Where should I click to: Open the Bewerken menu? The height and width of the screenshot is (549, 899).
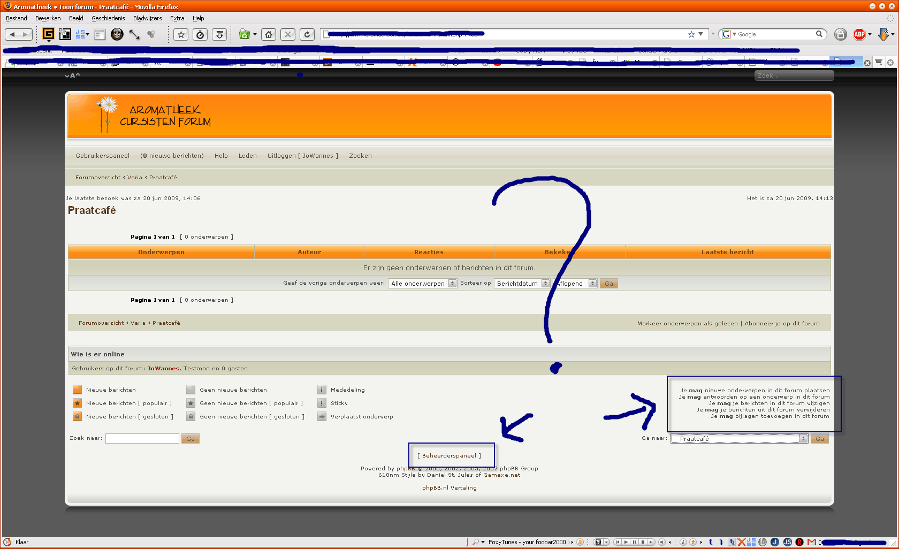[48, 18]
